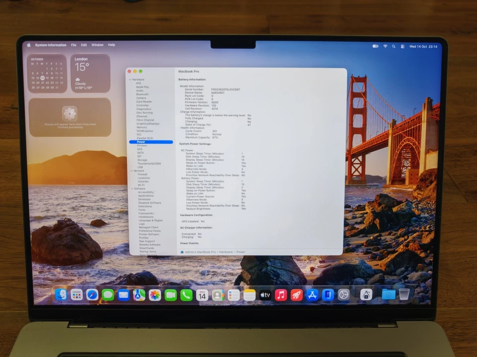Image resolution: width=477 pixels, height=357 pixels.
Task: Open the Window menu
Action: point(97,45)
